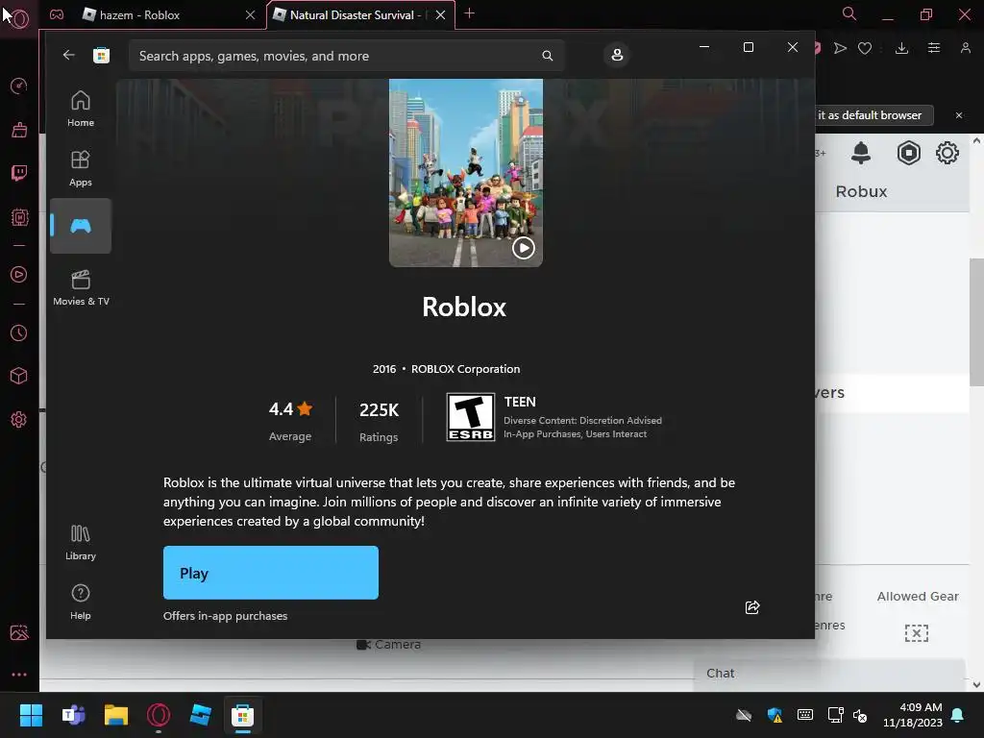Open Robux hexagon icon on Roblox page

pyautogui.click(x=909, y=153)
